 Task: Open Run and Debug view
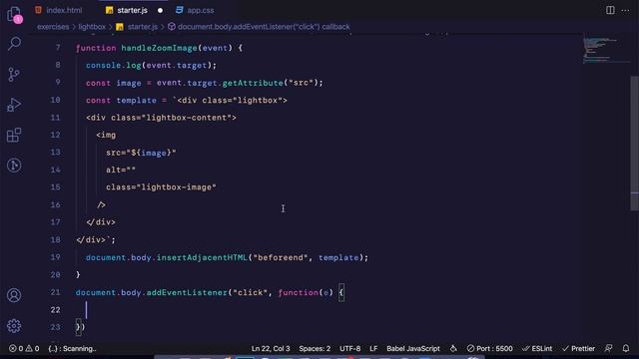click(x=14, y=105)
